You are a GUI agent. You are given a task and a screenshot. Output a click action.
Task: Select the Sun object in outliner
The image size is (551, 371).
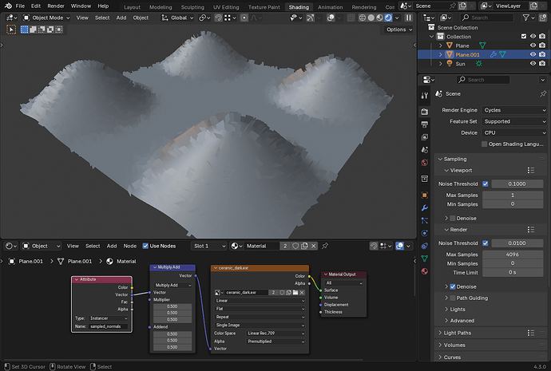[x=460, y=64]
